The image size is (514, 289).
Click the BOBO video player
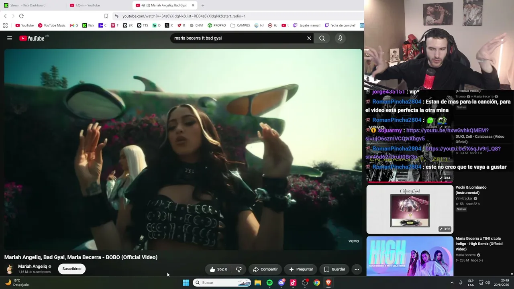(183, 149)
